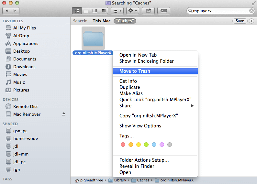Screen dimensions: 257x184
Task: Switch to icon view
Action: click(x=77, y=11)
